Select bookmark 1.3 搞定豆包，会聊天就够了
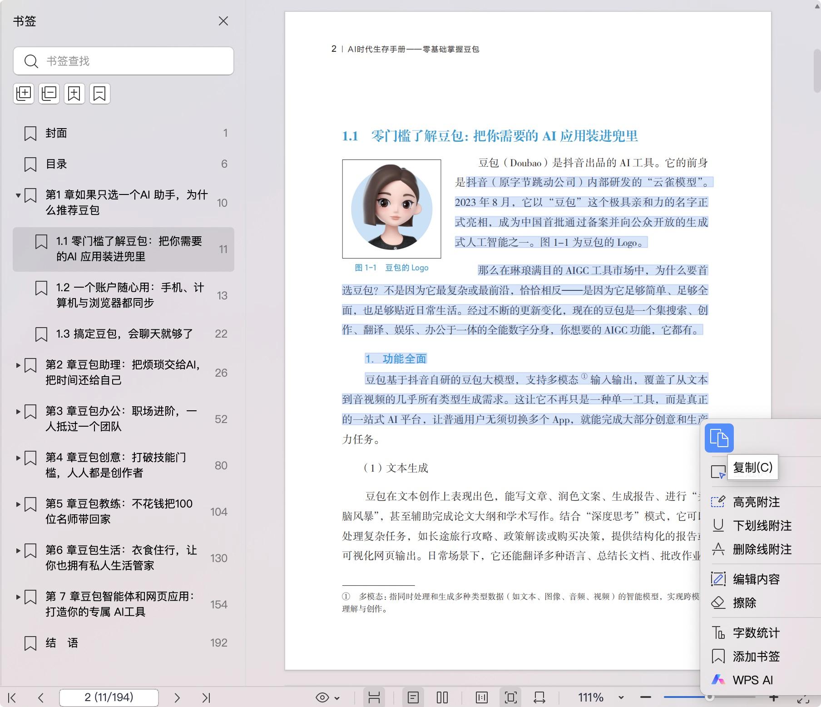 pyautogui.click(x=124, y=334)
